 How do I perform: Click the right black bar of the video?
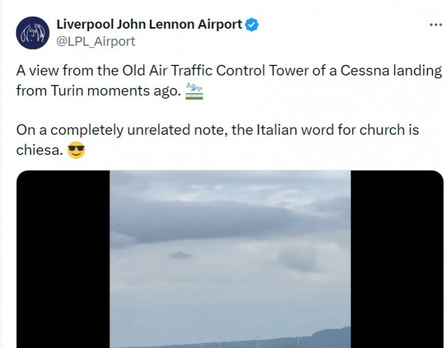pos(396,259)
